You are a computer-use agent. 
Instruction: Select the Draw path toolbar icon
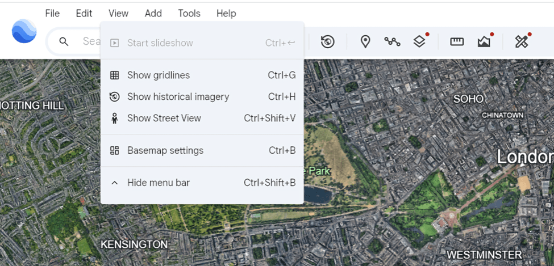coord(392,41)
